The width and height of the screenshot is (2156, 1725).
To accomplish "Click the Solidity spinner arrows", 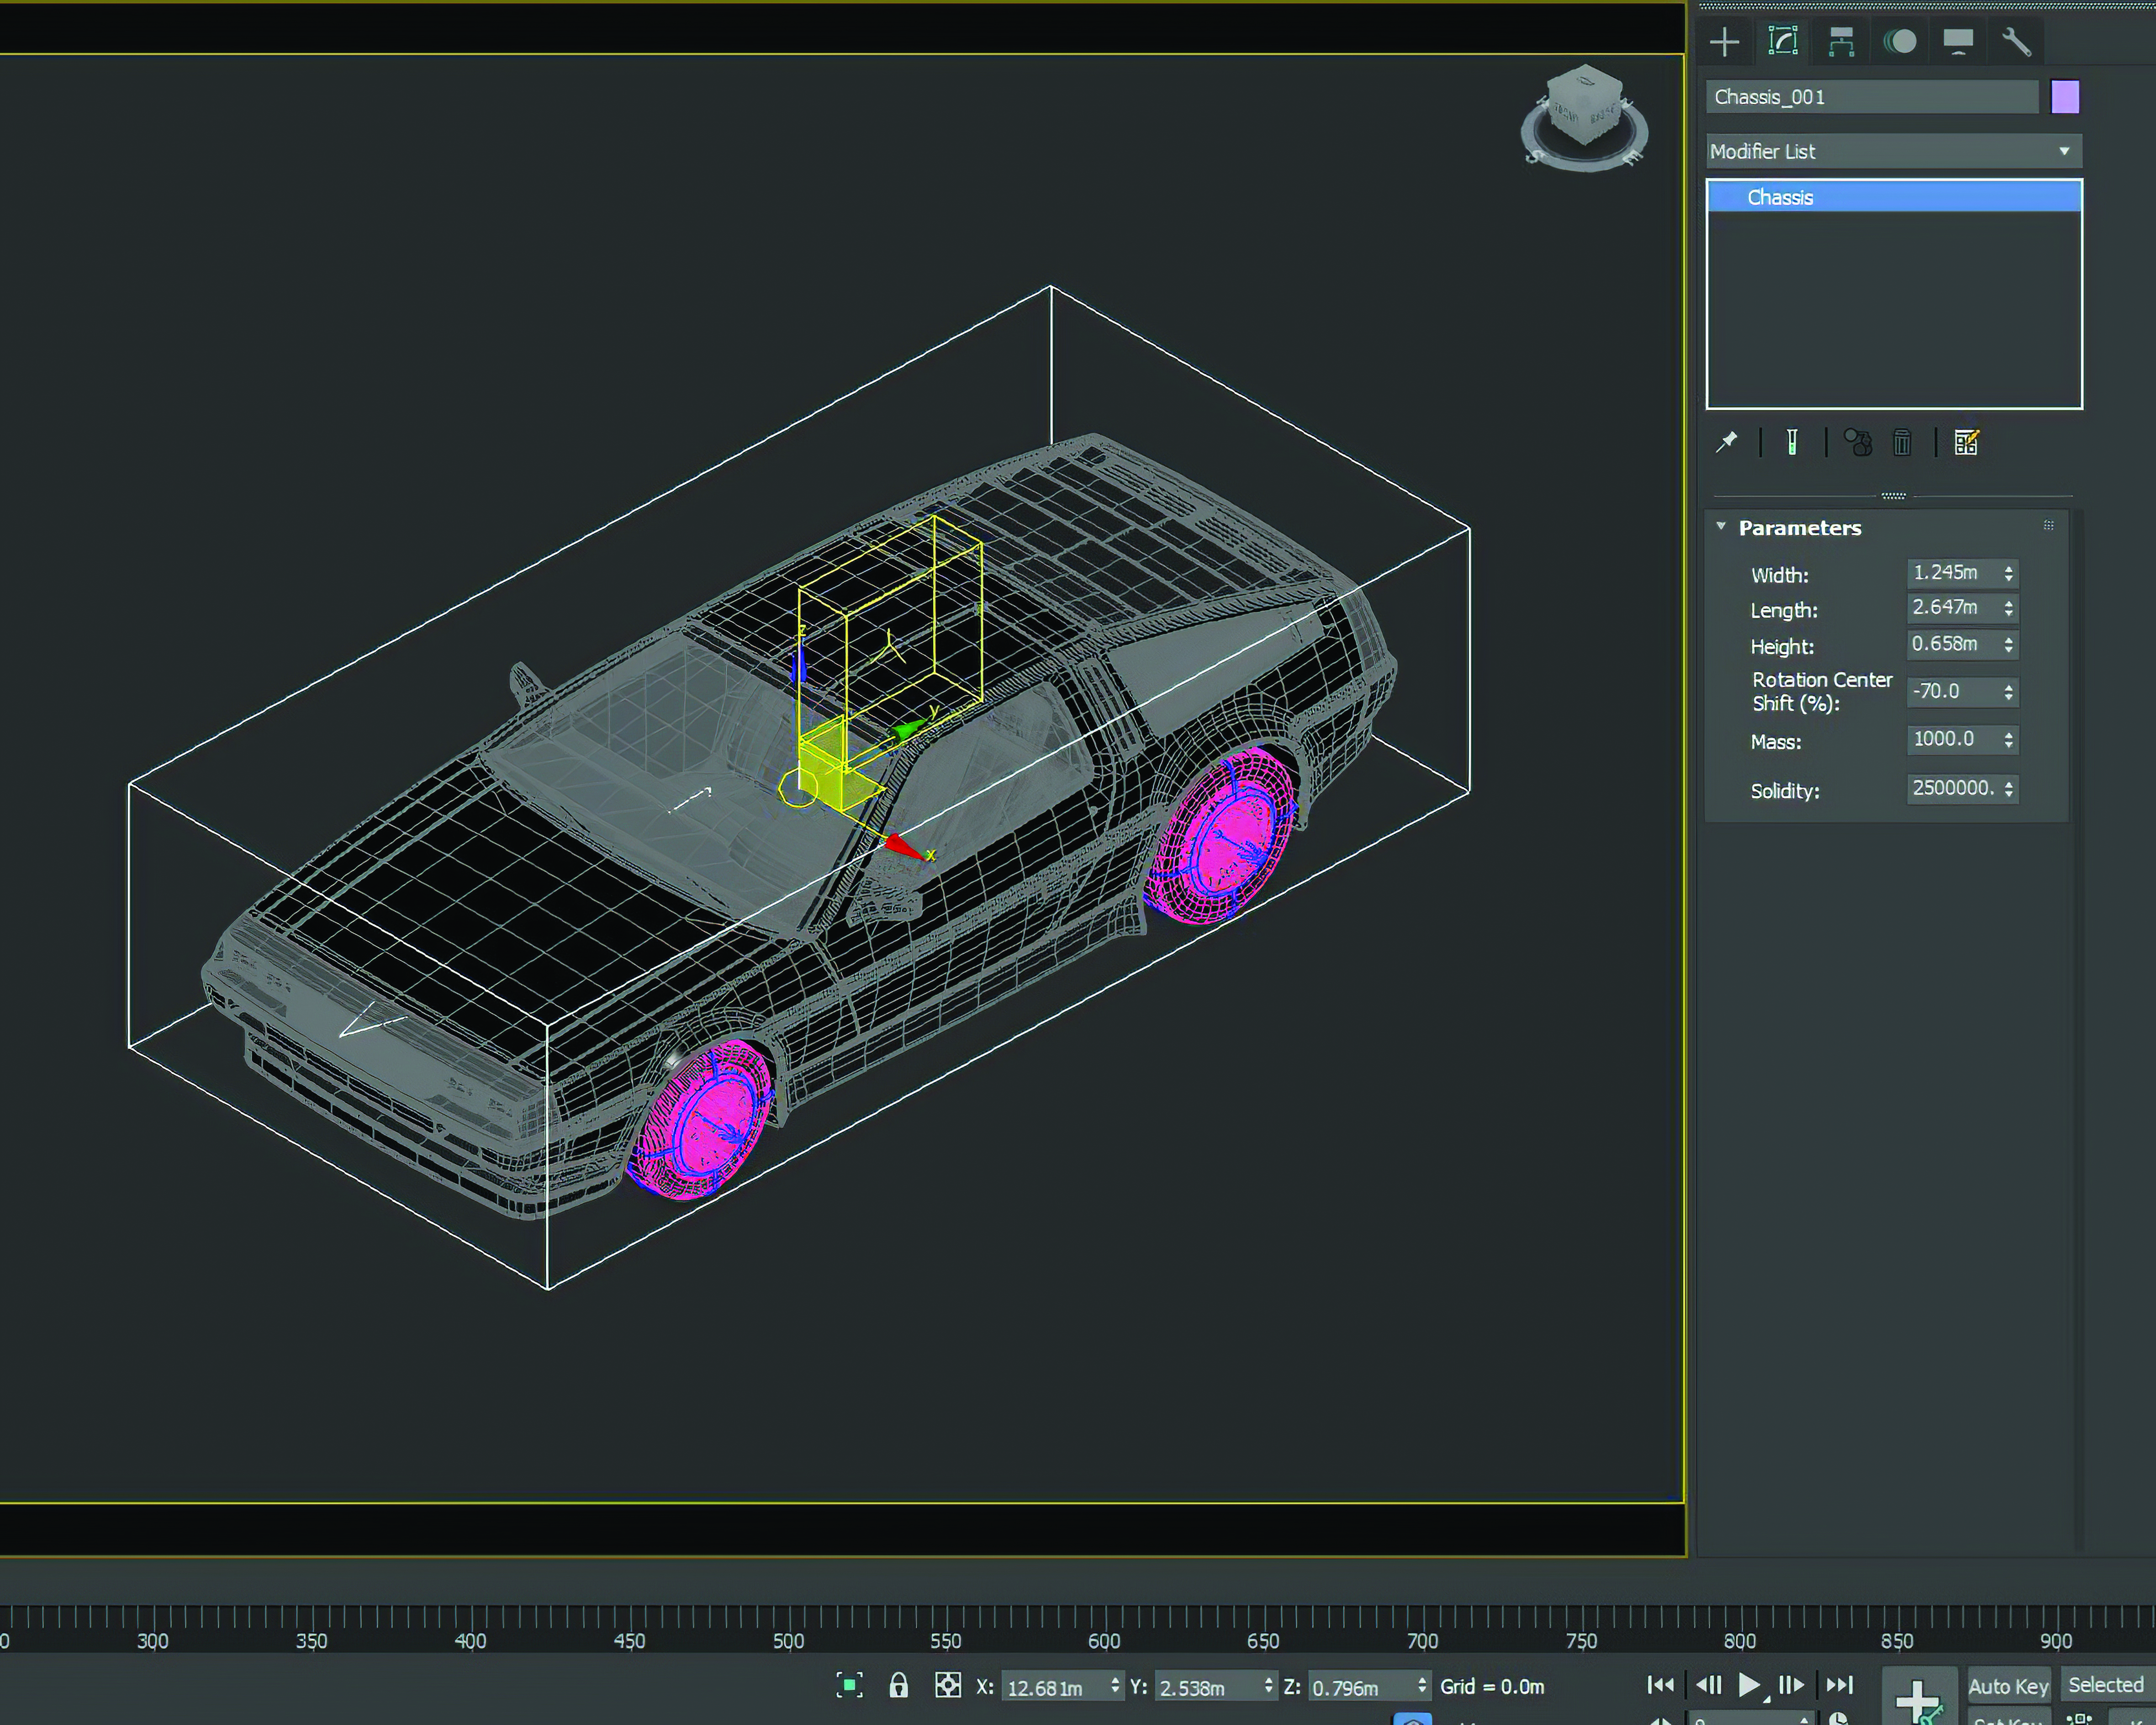I will tap(2009, 788).
